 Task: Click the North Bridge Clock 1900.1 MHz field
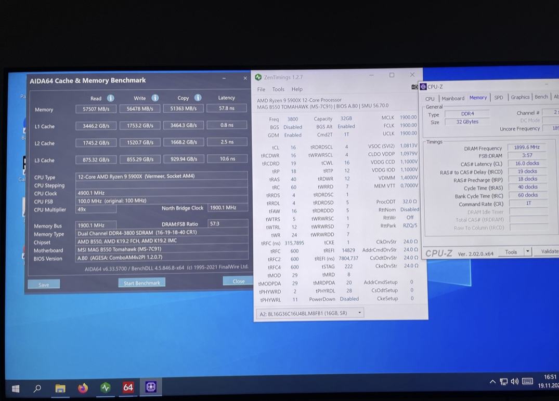click(227, 207)
